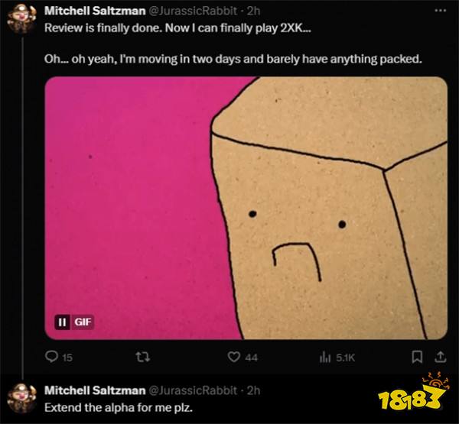This screenshot has width=459, height=424.
Task: Open @JurassicRabbit handle on the reply tweet
Action: tap(193, 390)
